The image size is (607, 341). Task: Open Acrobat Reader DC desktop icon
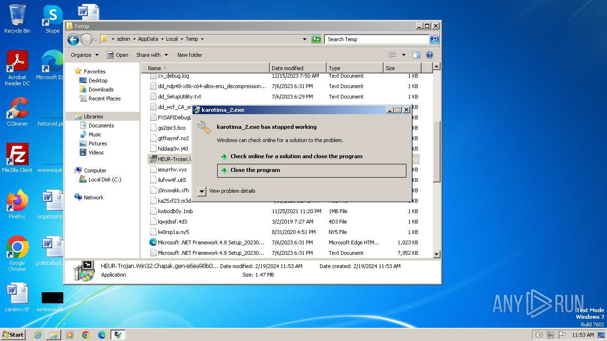tap(17, 68)
